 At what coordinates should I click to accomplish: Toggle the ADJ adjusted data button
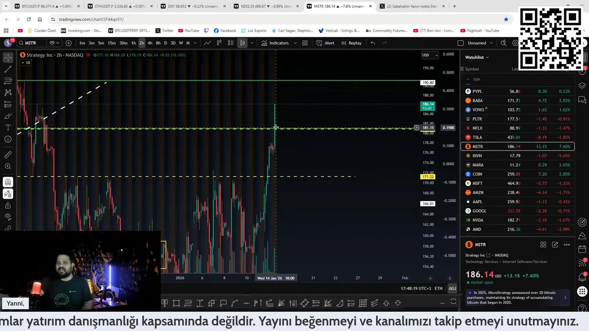click(x=452, y=288)
